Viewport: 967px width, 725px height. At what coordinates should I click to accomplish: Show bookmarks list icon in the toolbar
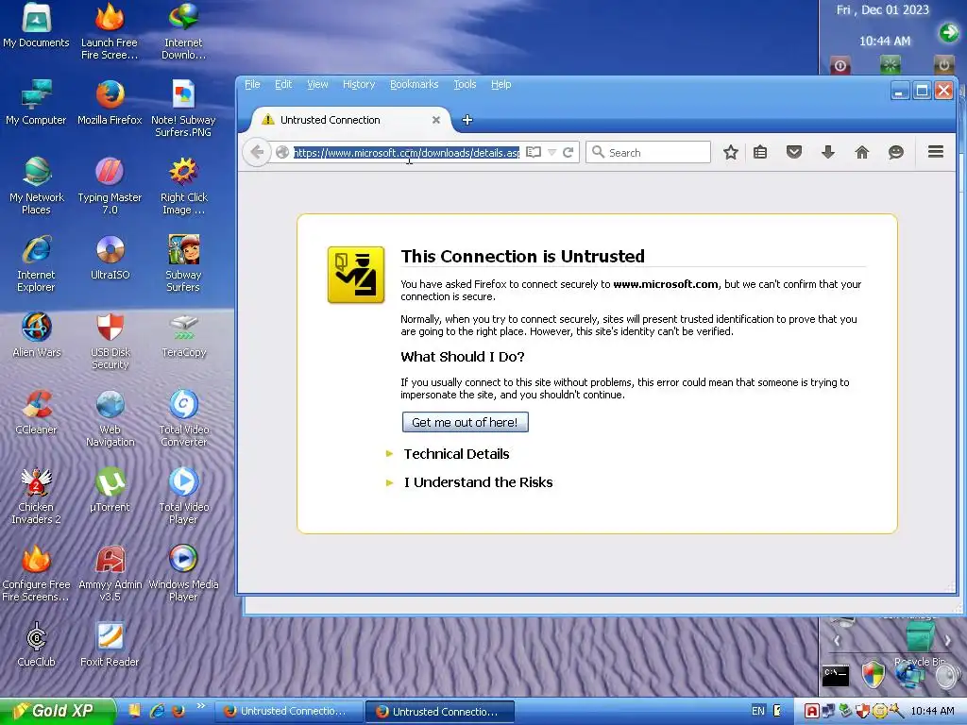click(x=760, y=152)
